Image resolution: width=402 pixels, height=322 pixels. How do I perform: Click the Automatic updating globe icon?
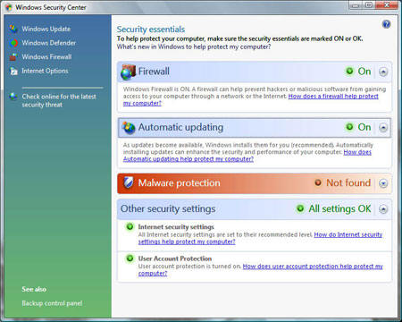click(129, 128)
